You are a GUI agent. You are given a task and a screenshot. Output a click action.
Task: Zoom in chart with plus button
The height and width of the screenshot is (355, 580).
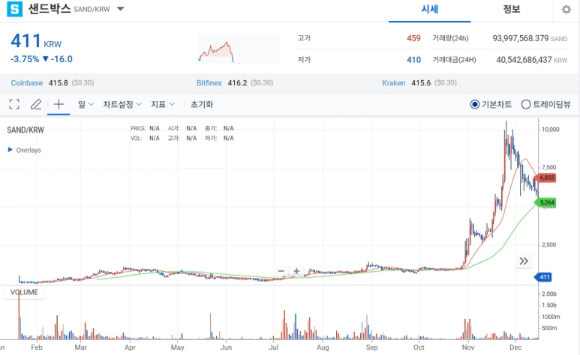pos(296,271)
